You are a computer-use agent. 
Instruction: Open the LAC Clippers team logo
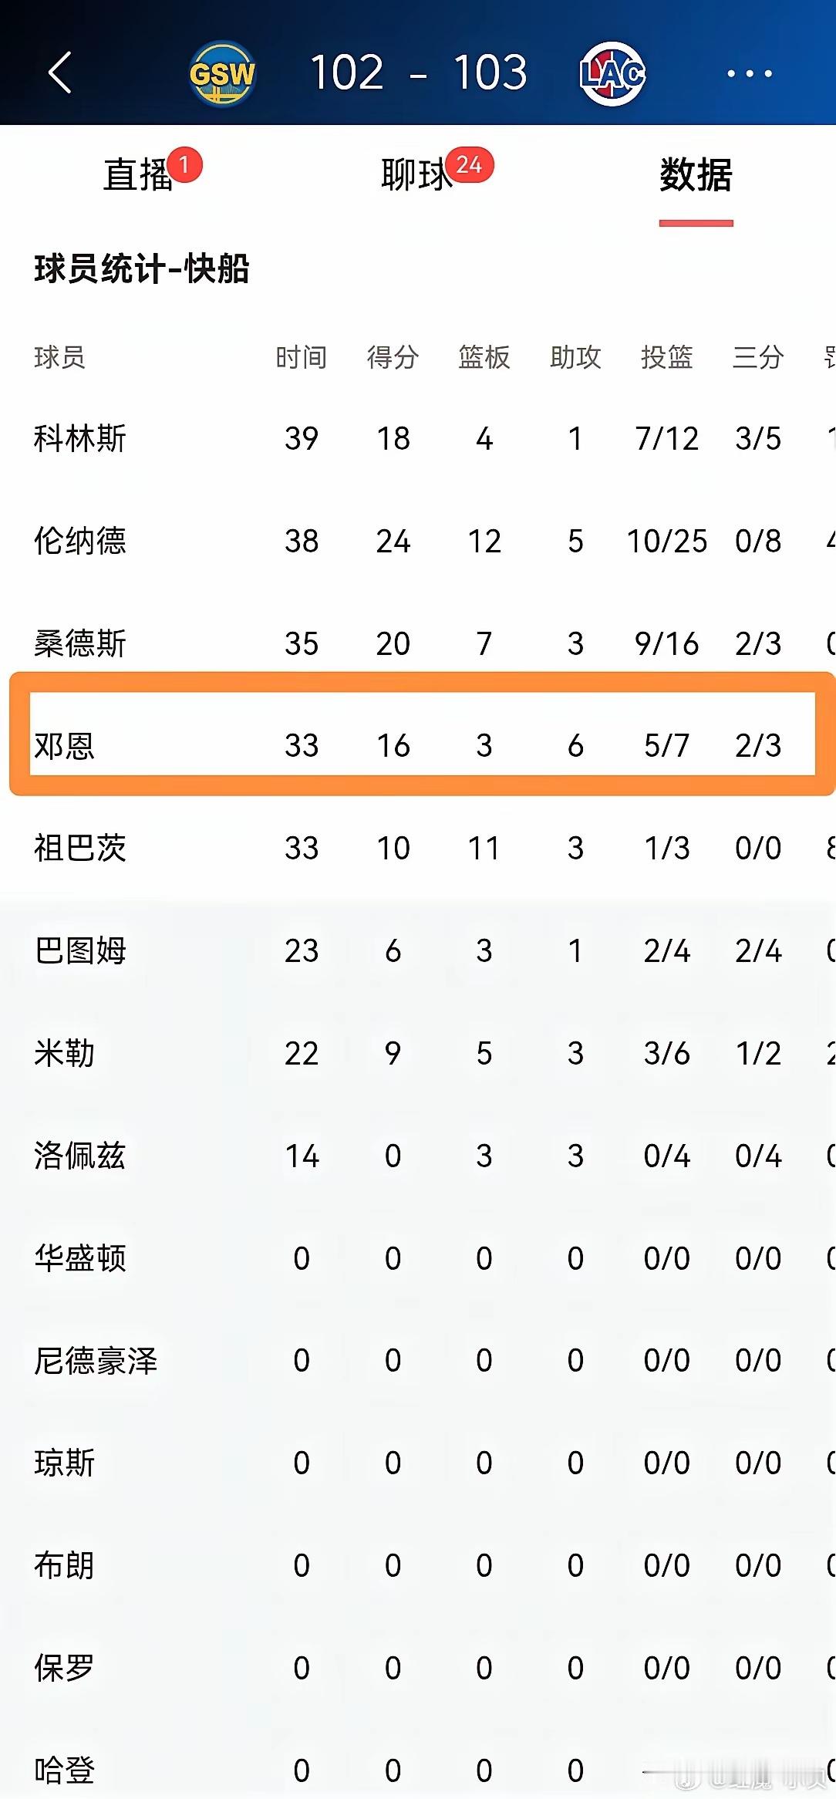(x=612, y=74)
